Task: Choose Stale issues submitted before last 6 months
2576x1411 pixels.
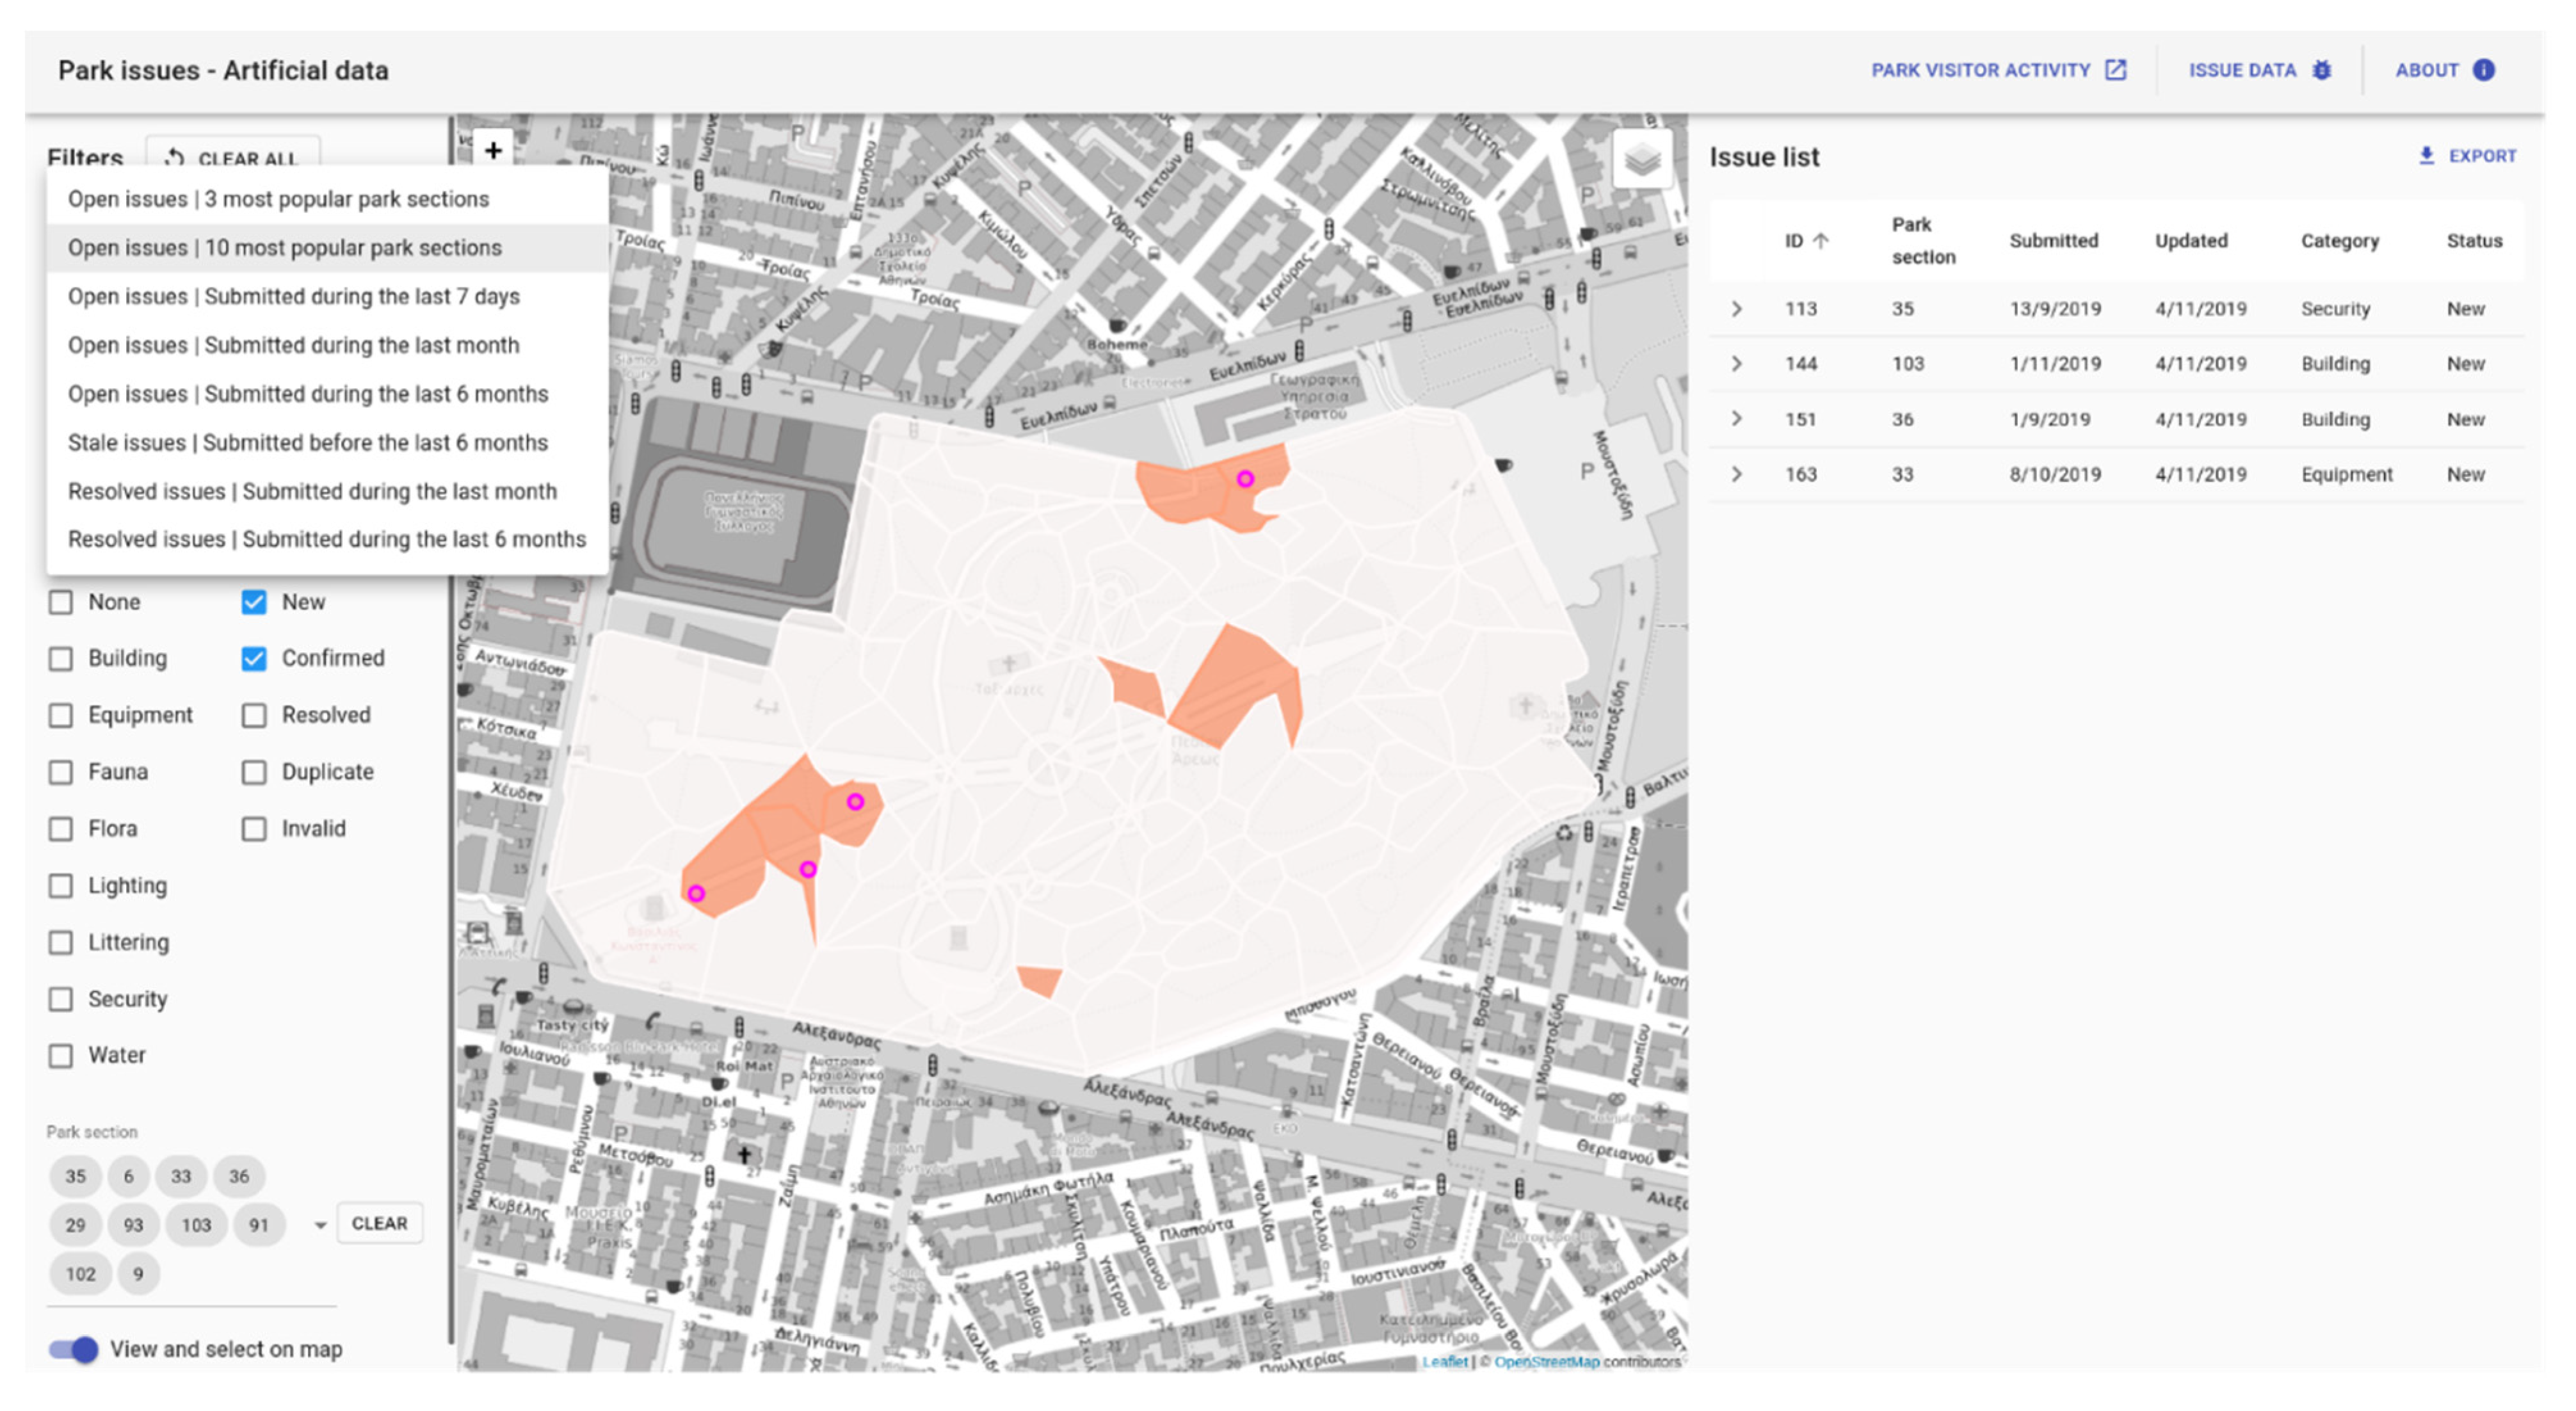Action: (x=307, y=442)
